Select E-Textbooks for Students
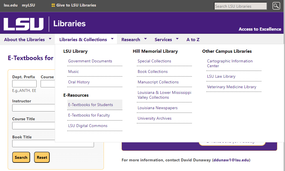Screen dimensions: 285x171 pos(95,105)
